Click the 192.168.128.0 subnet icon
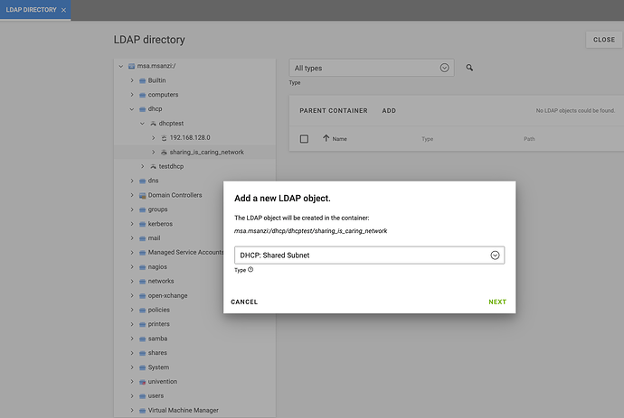The height and width of the screenshot is (418, 624). (164, 137)
